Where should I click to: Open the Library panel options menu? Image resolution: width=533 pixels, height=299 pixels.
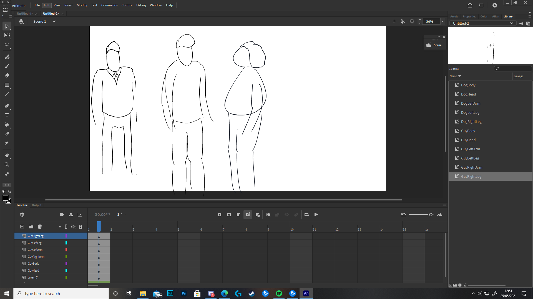[530, 17]
